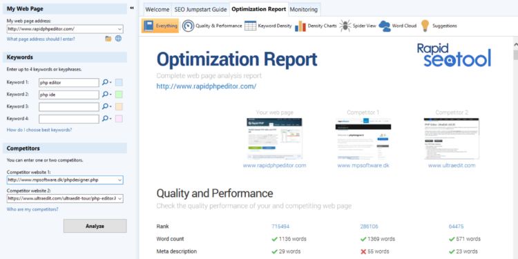Open Spider View

pyautogui.click(x=358, y=26)
